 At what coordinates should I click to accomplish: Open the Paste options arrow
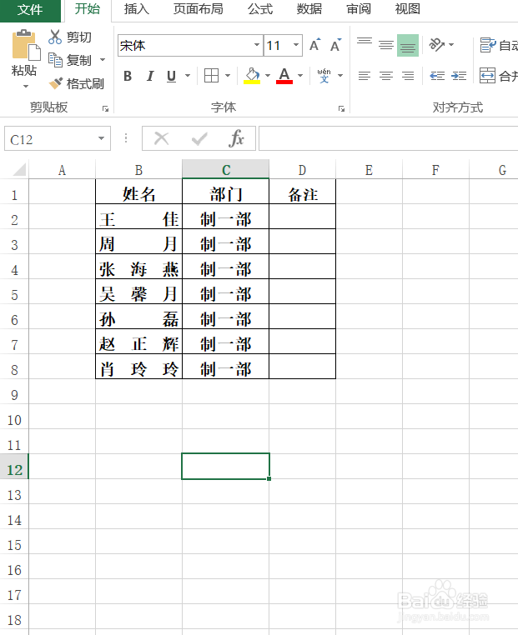(26, 86)
